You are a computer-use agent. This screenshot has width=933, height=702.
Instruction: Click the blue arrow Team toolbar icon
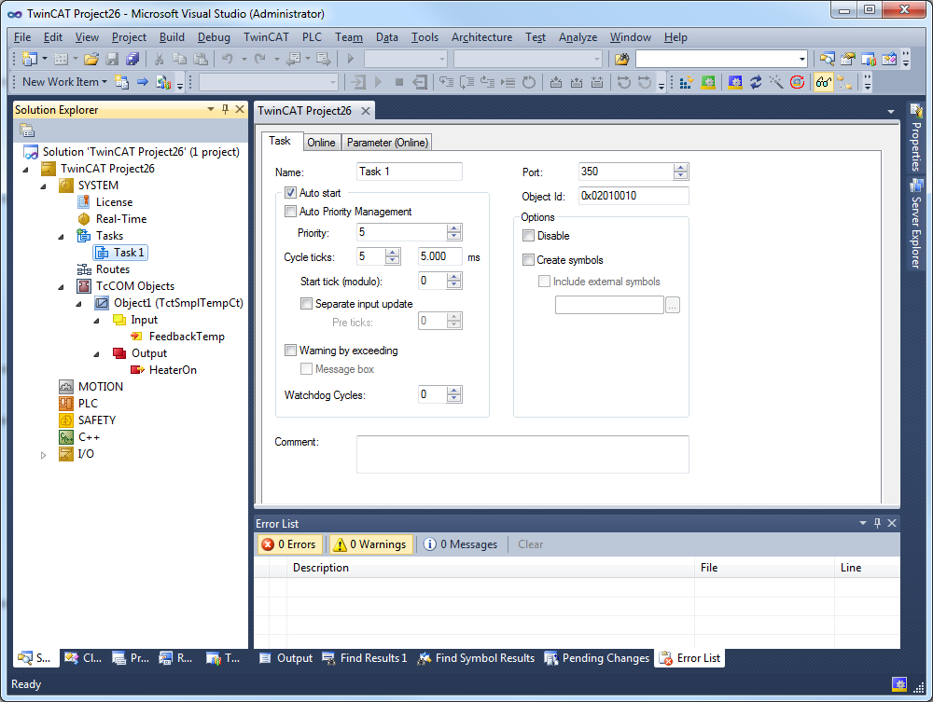click(142, 82)
